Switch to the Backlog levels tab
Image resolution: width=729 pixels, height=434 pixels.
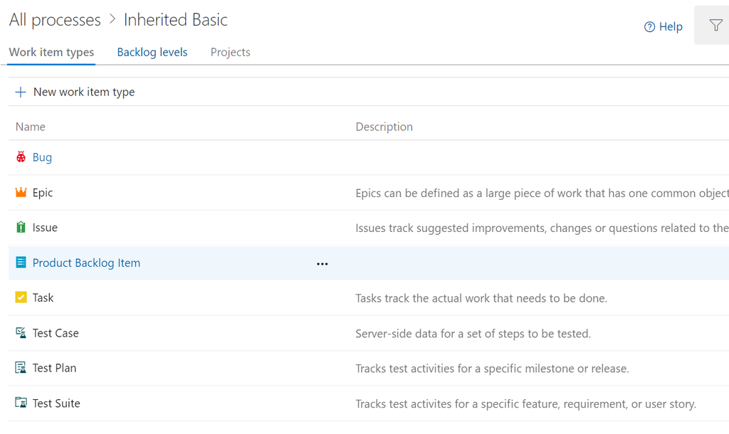click(152, 52)
